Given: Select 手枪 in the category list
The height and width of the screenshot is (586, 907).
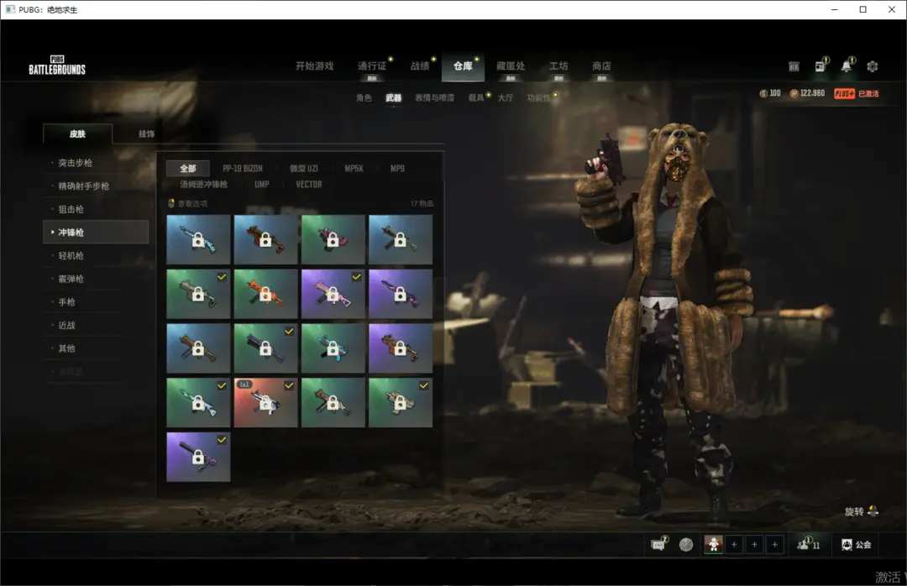Looking at the screenshot, I should click(x=96, y=302).
